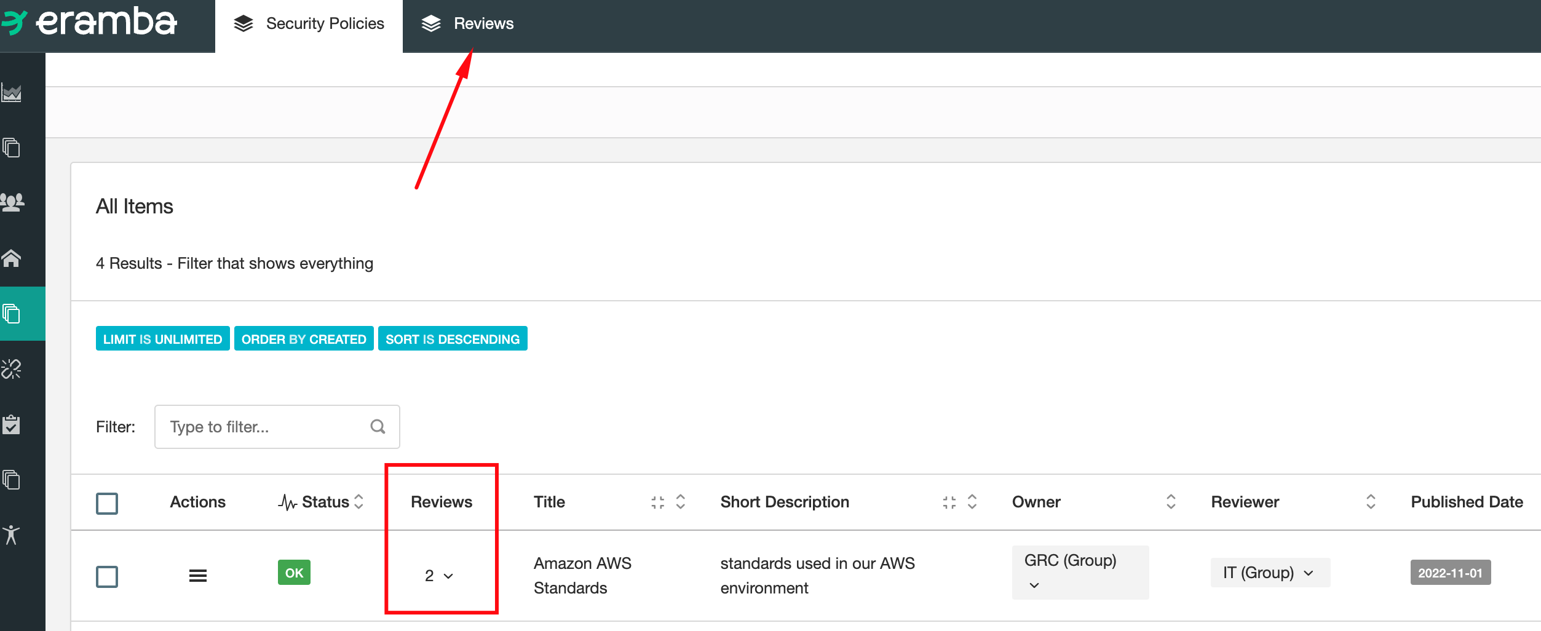
Task: Click the area chart icon in sidebar
Action: pos(12,93)
